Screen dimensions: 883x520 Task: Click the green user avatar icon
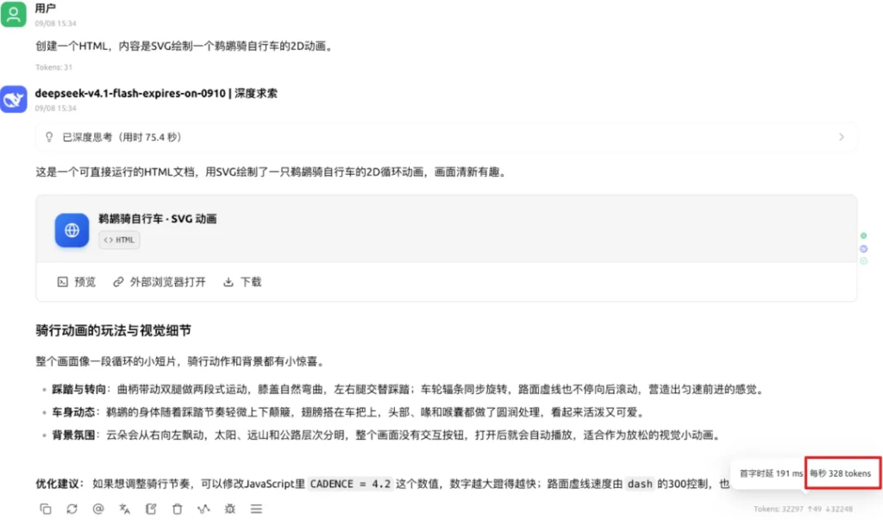(x=14, y=14)
